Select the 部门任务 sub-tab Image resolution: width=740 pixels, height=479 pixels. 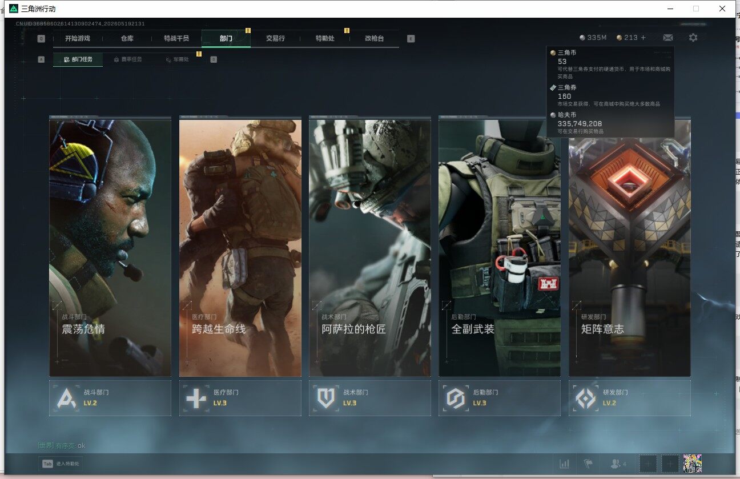(x=78, y=59)
